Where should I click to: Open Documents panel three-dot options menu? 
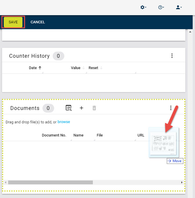[x=171, y=108]
